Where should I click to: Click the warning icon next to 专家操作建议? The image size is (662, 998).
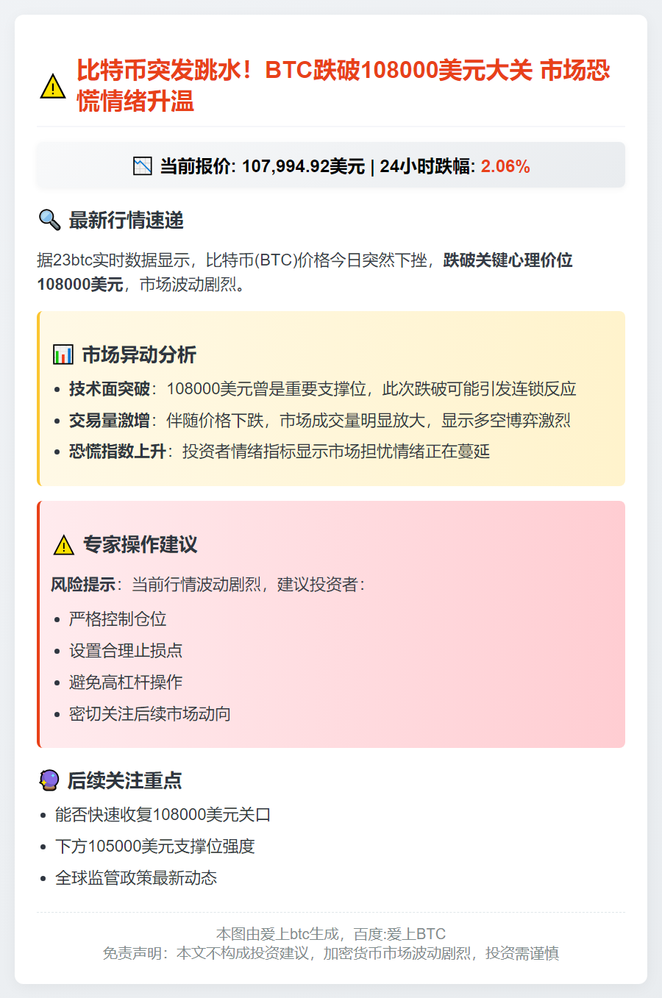[64, 545]
